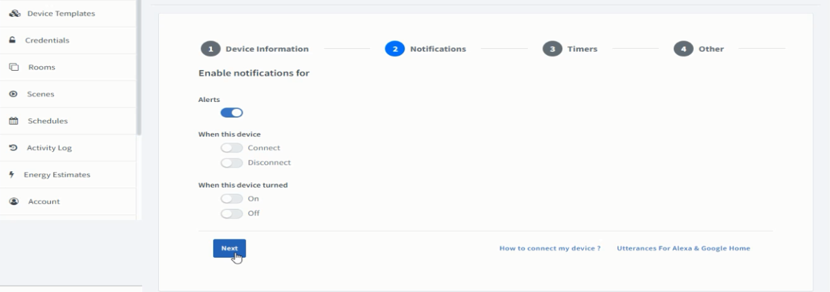Click the Account user icon

point(14,202)
